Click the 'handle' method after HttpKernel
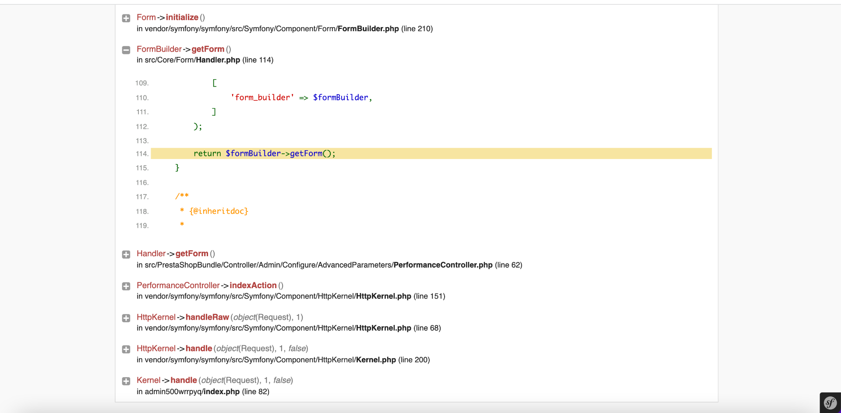Image resolution: width=841 pixels, height=413 pixels. (199, 348)
